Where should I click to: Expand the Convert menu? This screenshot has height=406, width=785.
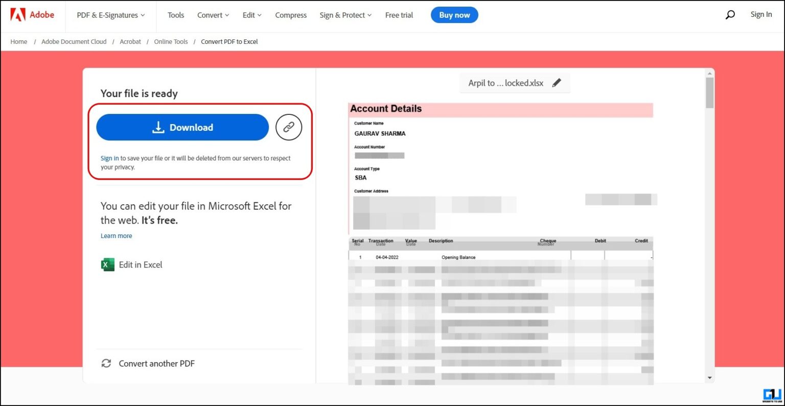point(213,15)
